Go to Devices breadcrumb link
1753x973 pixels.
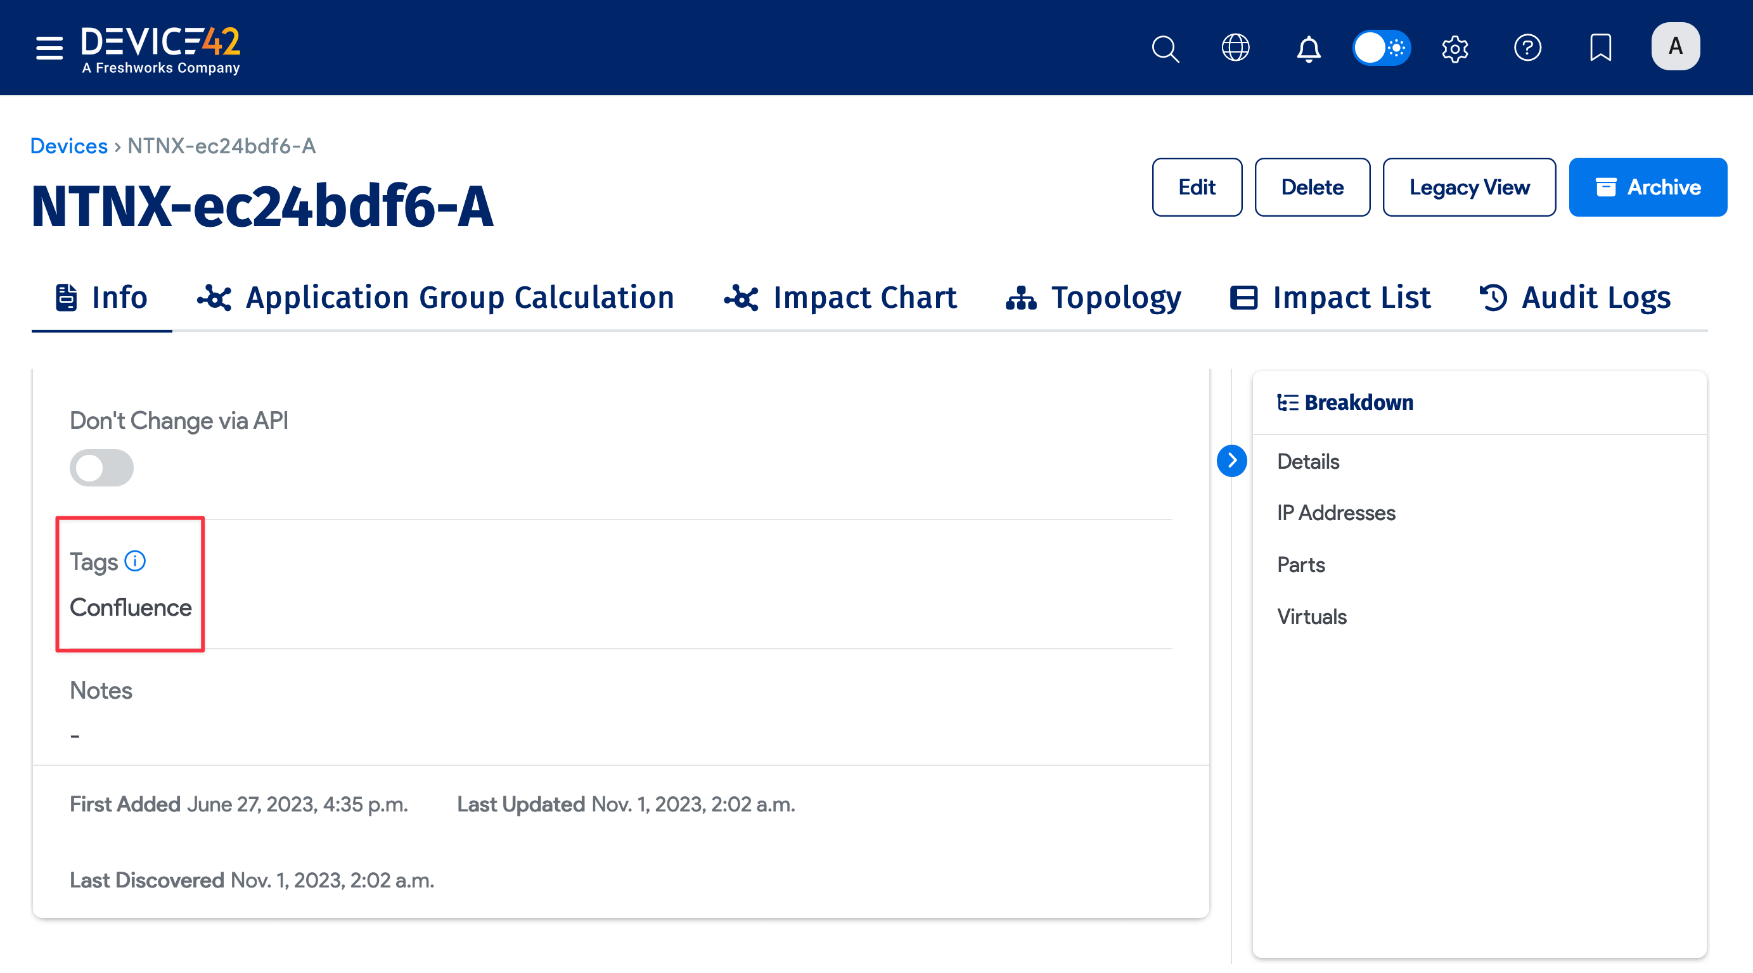[x=68, y=146]
